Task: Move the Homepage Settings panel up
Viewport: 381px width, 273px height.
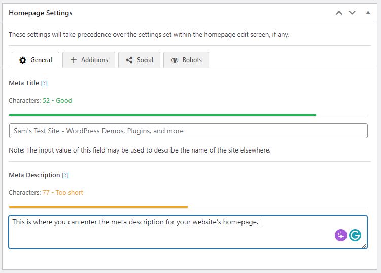Action: pyautogui.click(x=339, y=13)
